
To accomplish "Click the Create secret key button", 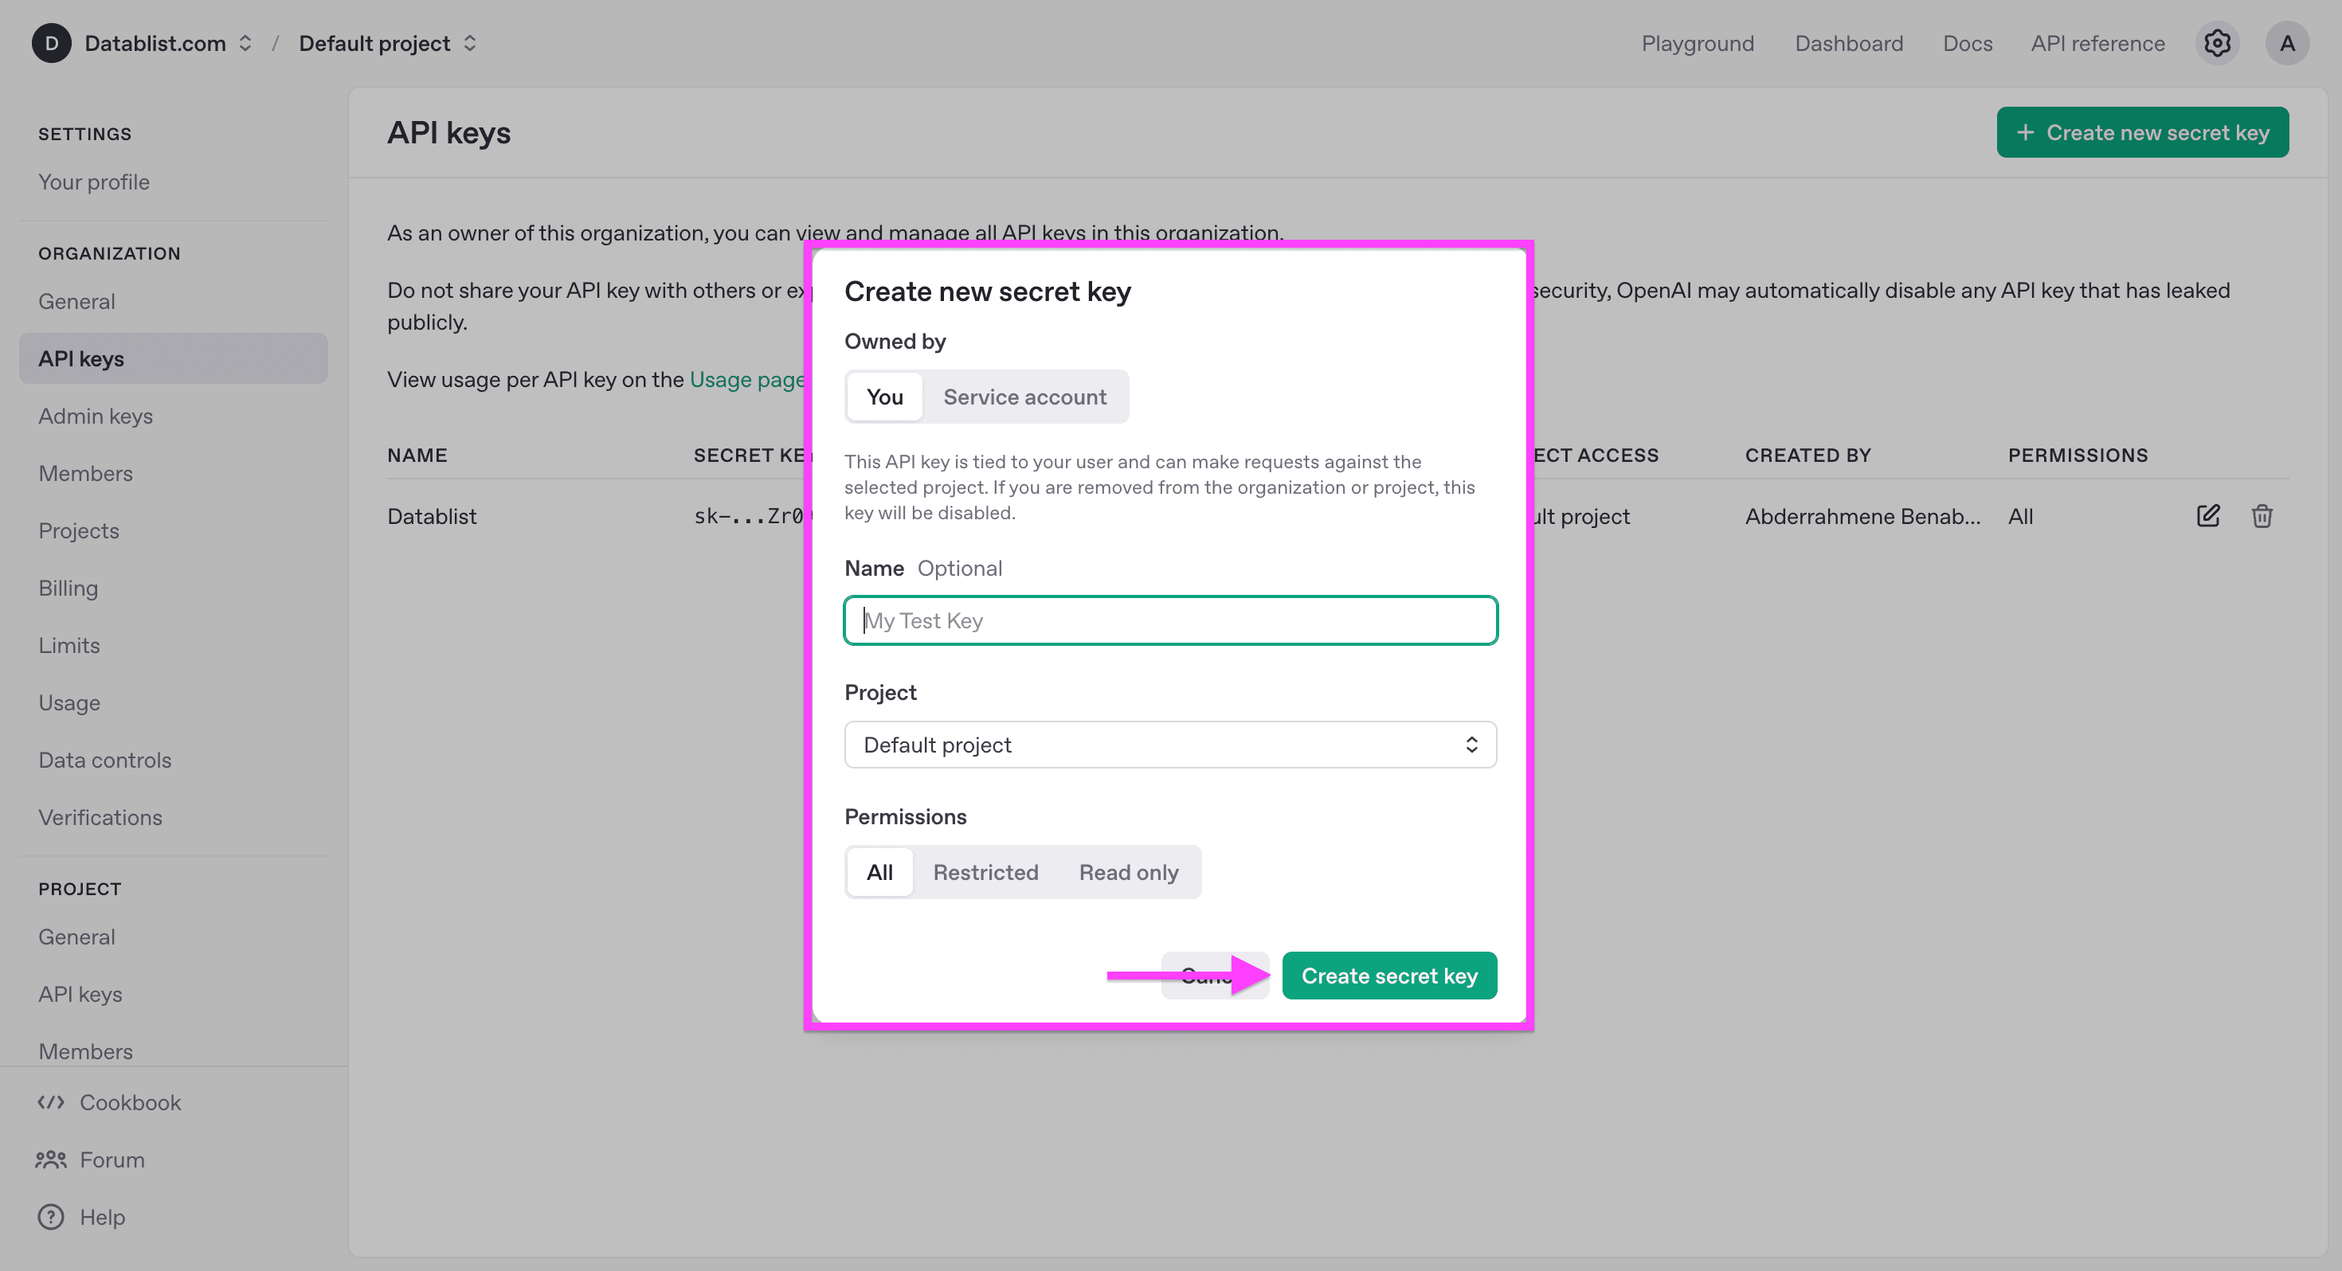I will (1389, 976).
